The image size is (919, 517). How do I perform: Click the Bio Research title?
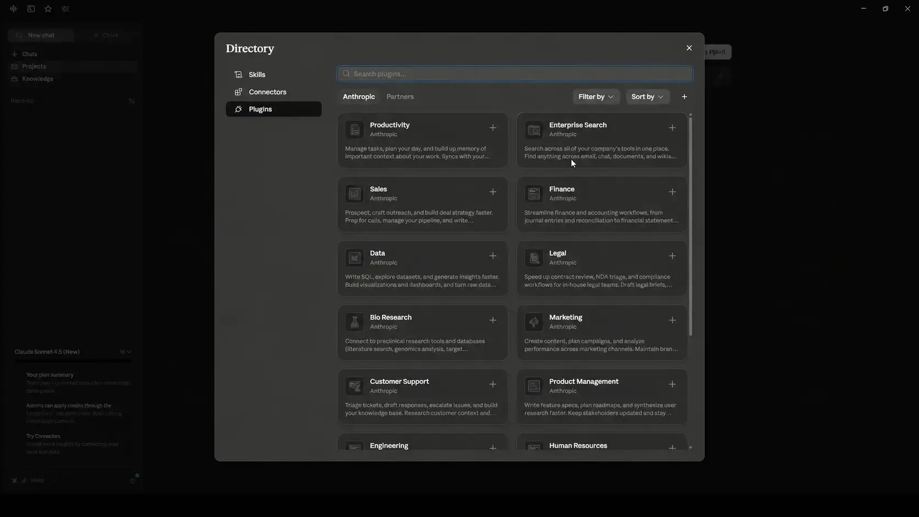click(x=391, y=318)
